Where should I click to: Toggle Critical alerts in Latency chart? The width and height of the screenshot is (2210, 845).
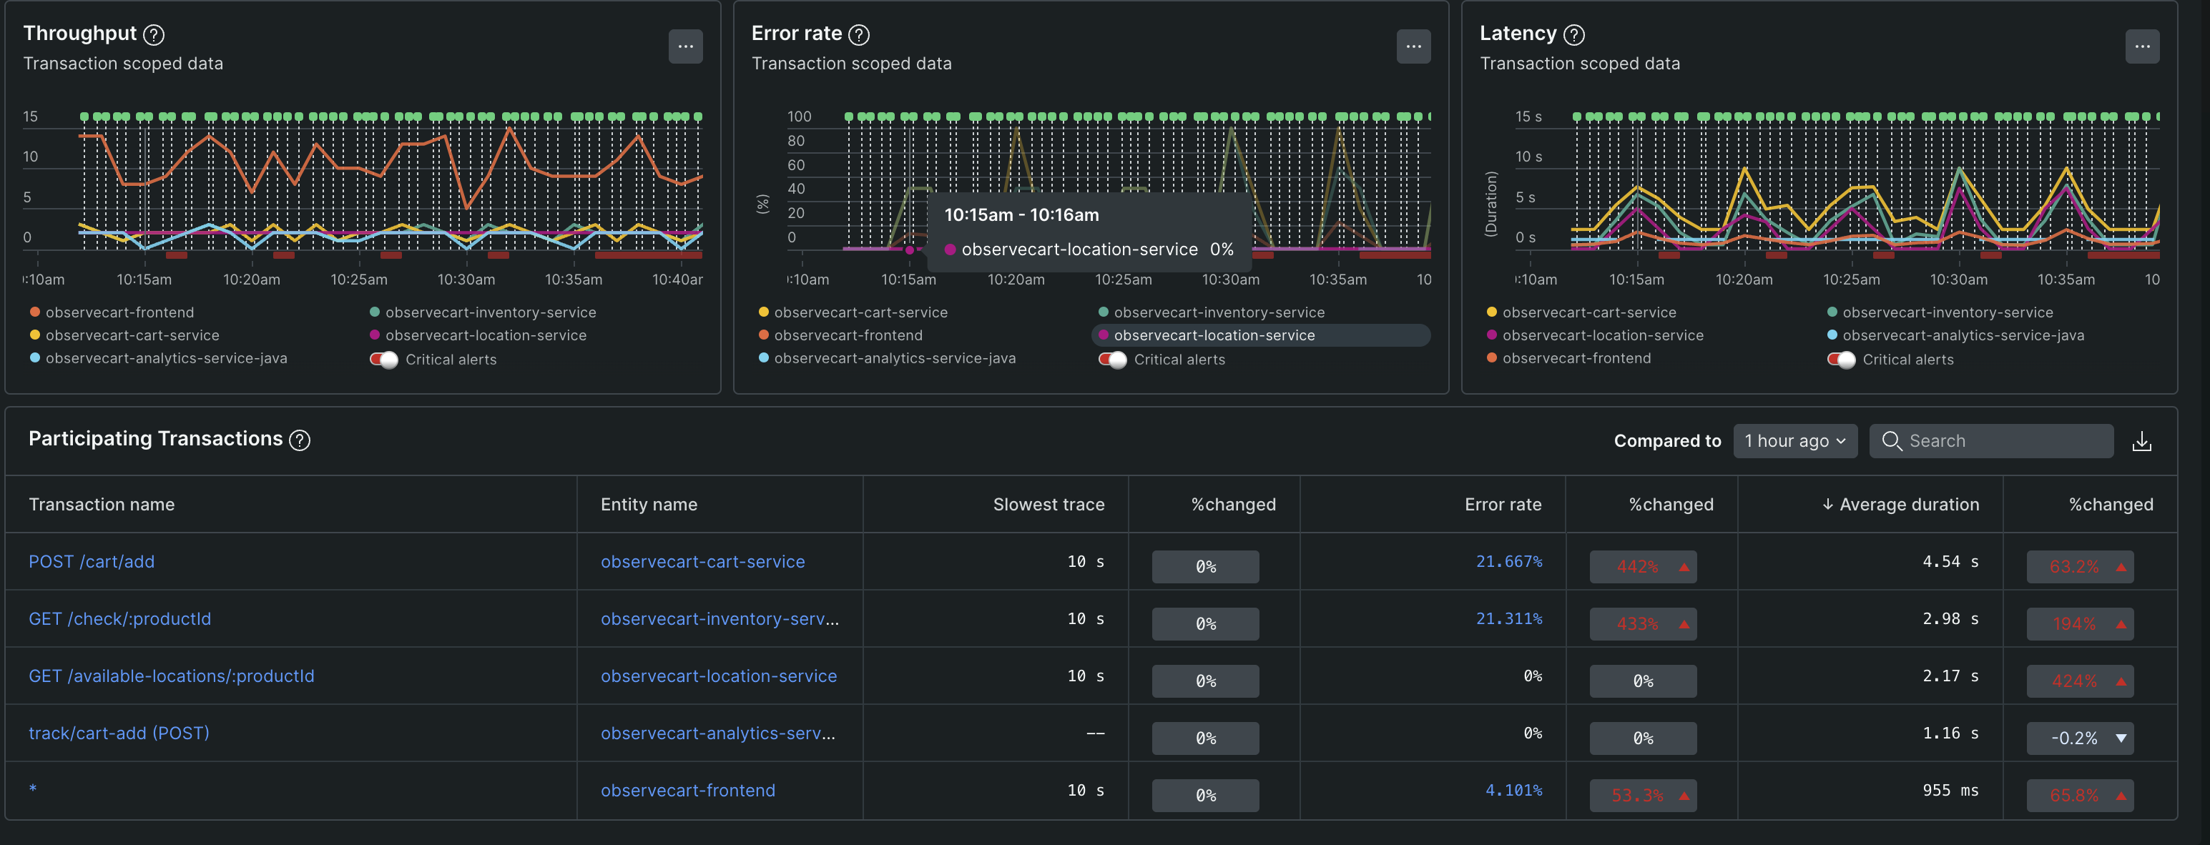coord(1840,360)
